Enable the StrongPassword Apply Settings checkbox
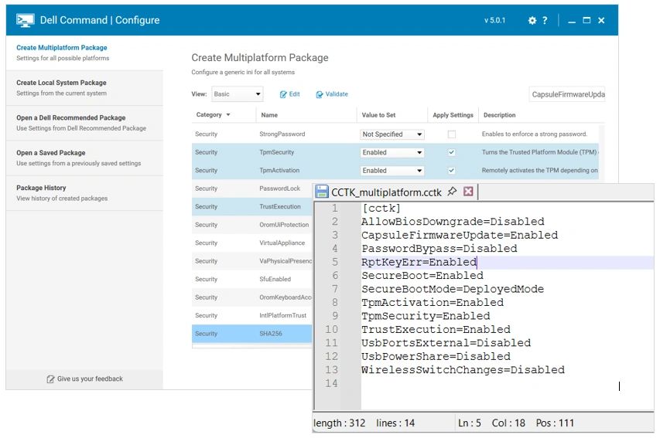Image resolution: width=660 pixels, height=438 pixels. [452, 134]
